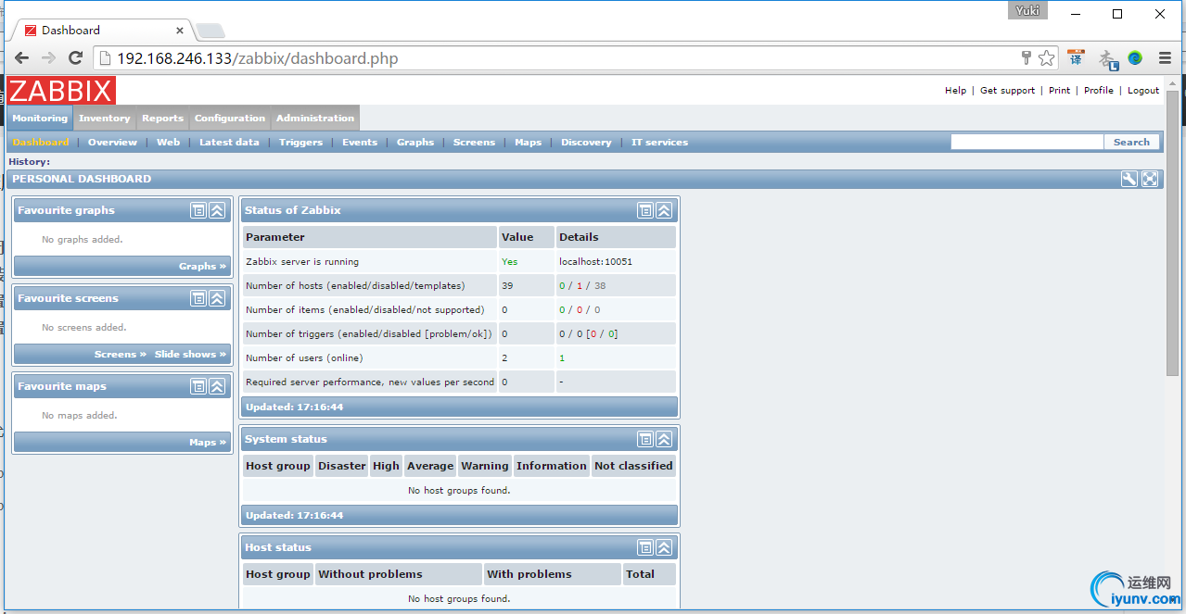
Task: Open the Chrome hamburger menu
Action: click(1166, 58)
